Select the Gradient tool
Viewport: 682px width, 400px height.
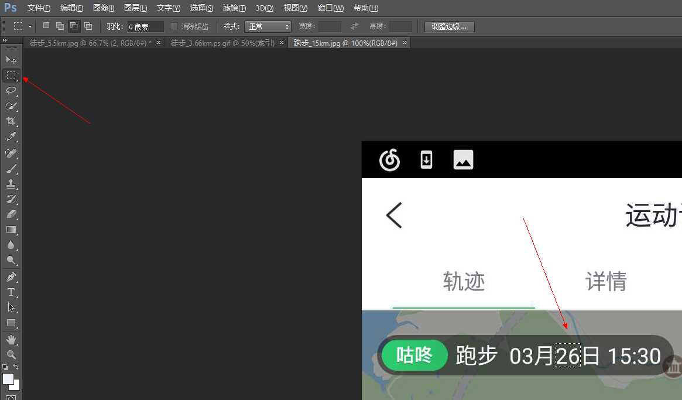point(11,230)
